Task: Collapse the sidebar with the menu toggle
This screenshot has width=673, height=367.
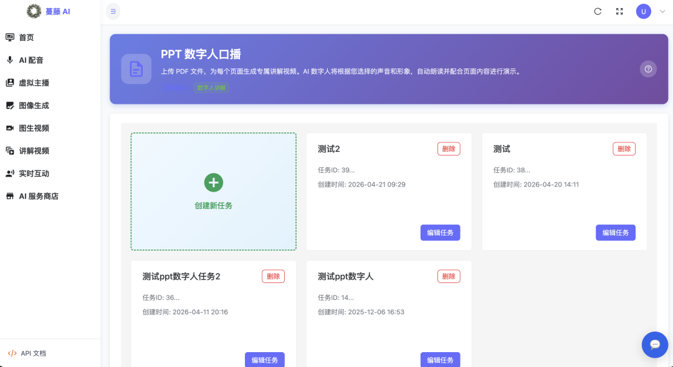Action: point(113,12)
